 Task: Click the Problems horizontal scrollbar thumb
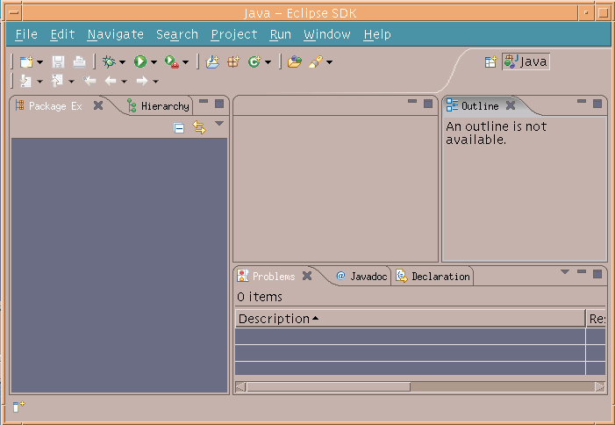(328, 387)
